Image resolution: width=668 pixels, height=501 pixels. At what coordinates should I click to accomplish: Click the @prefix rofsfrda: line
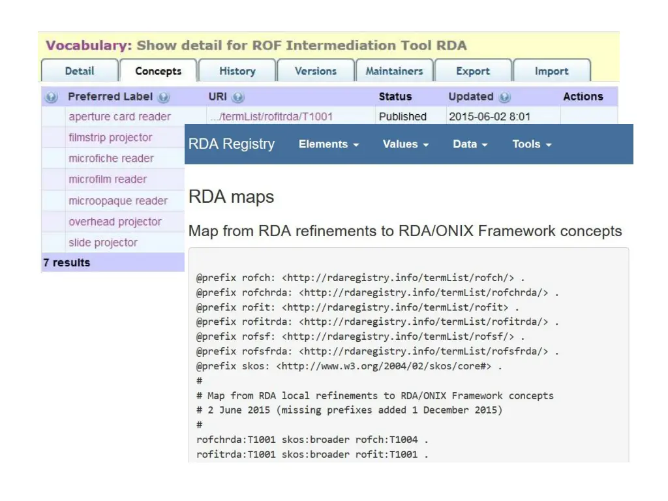pyautogui.click(x=378, y=351)
